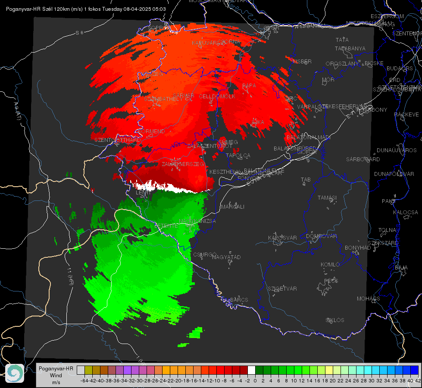Click the CELLDOMOLK label
This screenshot has width=422, height=388.
217,97
